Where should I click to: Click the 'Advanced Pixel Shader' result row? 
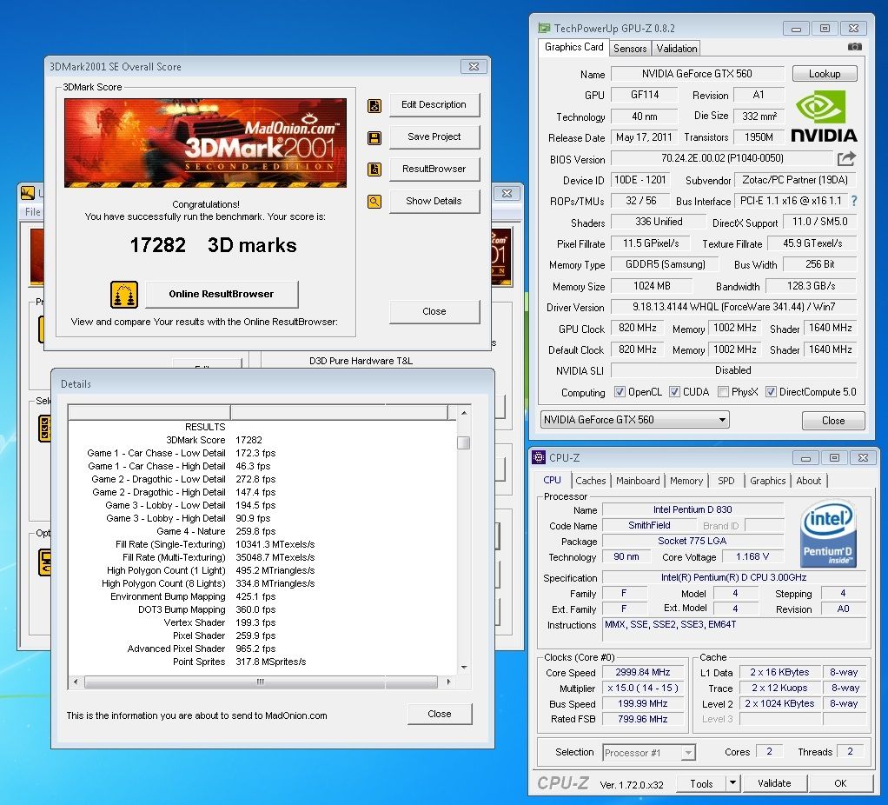pos(202,649)
